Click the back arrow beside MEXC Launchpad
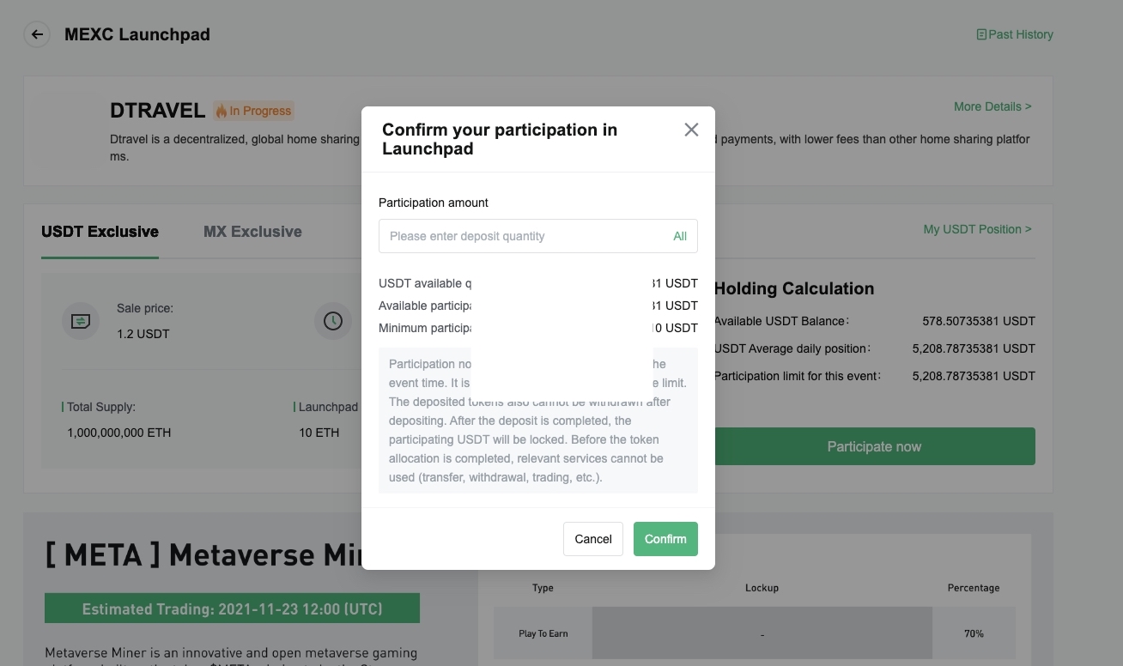Screen dimensions: 1123x666 click(x=36, y=34)
